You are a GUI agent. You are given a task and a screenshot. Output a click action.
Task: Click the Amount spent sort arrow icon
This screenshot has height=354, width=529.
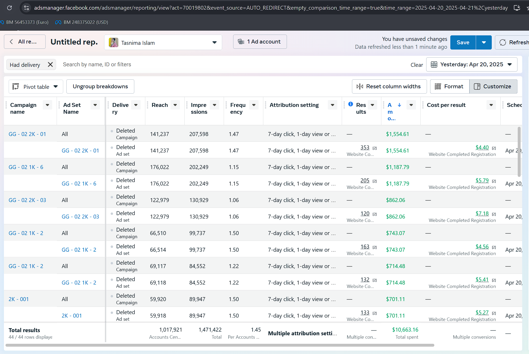tap(399, 105)
